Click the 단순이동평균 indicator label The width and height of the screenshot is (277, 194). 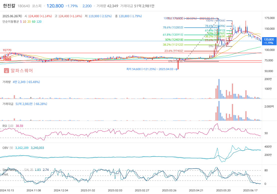tap(10, 21)
